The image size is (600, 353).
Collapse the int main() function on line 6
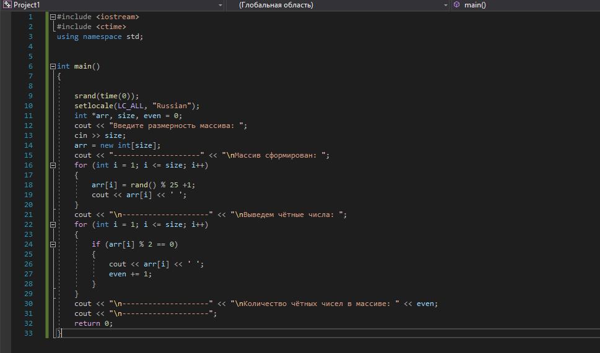(53, 67)
